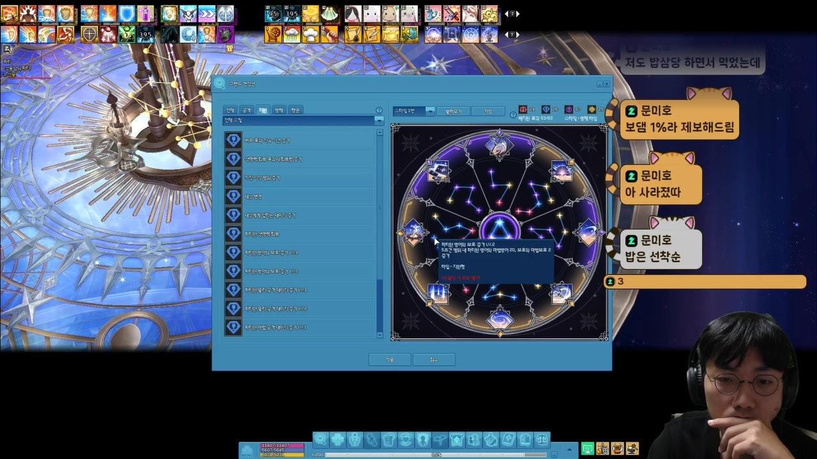
Task: Click the red attack type counter icon
Action: coord(523,110)
